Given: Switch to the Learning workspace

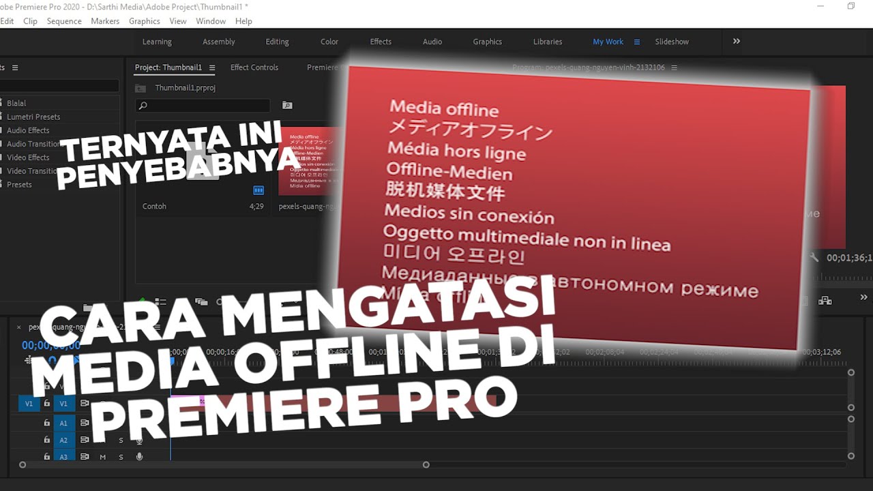Looking at the screenshot, I should pyautogui.click(x=157, y=42).
